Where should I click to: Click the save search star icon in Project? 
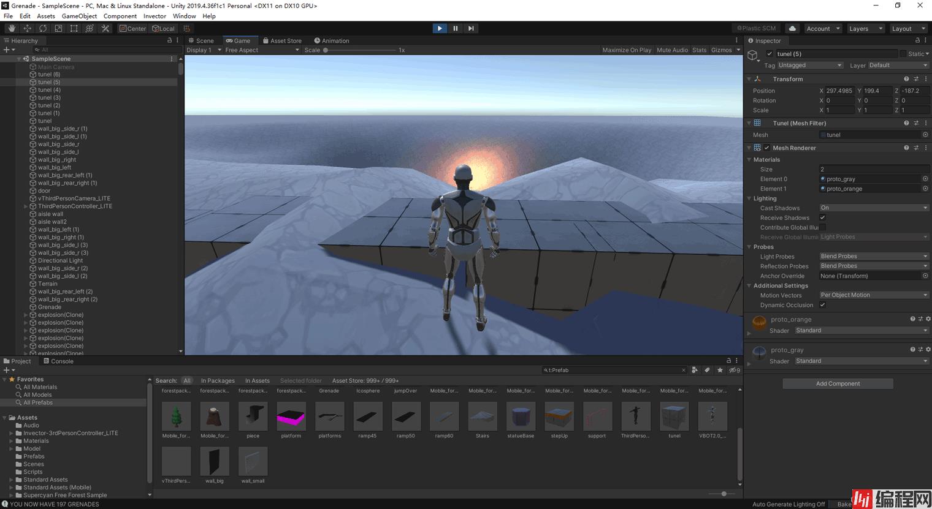pos(720,370)
